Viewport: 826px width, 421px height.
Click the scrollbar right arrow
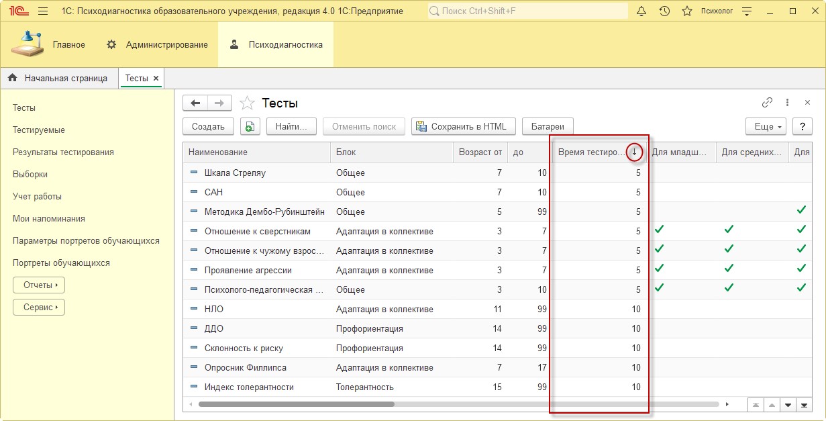(727, 404)
